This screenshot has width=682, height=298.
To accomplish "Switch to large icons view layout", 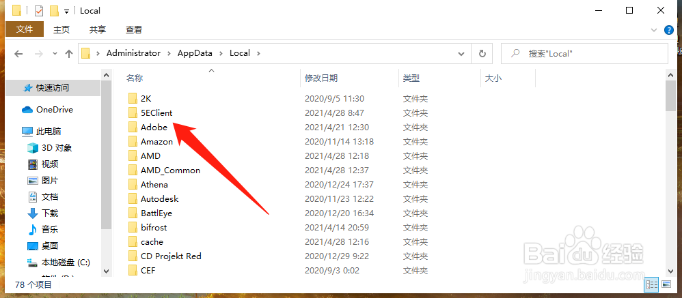I will coord(666,284).
